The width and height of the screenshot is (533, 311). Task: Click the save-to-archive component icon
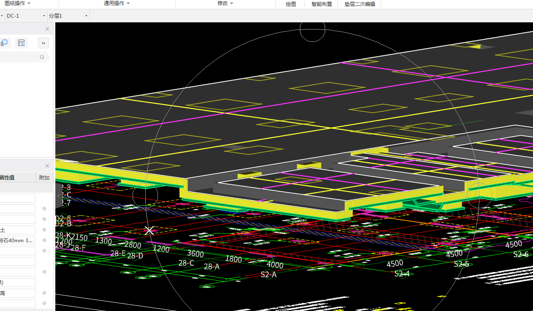click(x=22, y=43)
